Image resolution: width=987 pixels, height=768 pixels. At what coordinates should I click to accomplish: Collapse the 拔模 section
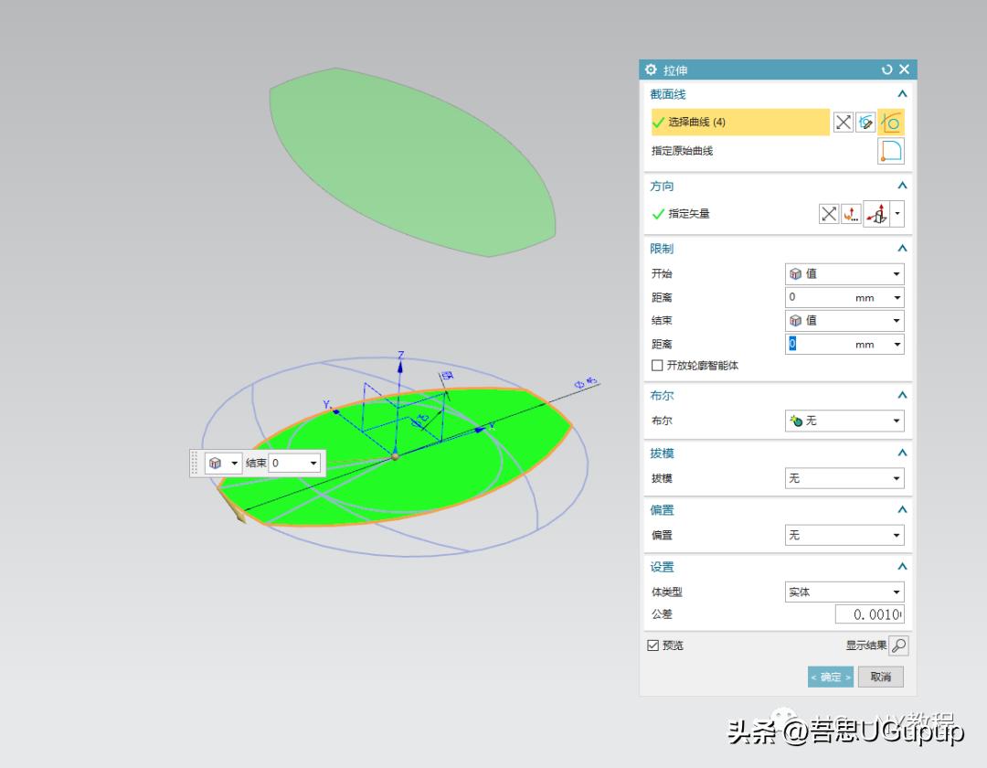pos(902,453)
